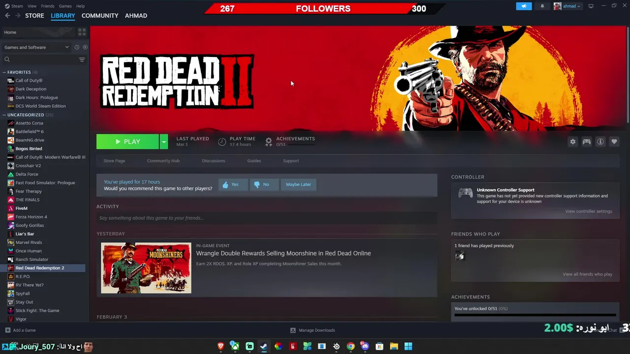Open the Guides link
This screenshot has width=630, height=354.
pos(254,161)
